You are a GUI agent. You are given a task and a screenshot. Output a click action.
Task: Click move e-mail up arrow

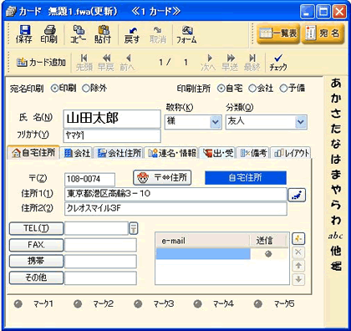point(298,266)
